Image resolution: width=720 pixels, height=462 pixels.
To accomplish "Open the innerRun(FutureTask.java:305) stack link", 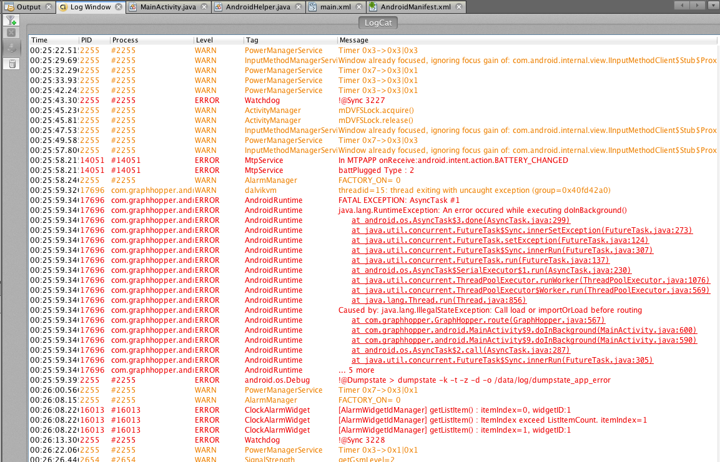I will [502, 360].
